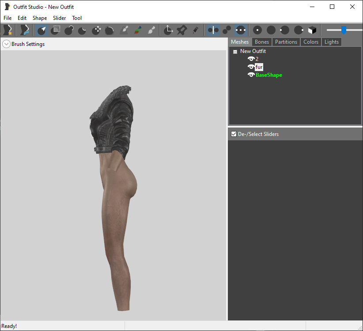Choose the Weight paint brush
The image size is (363, 331).
124,30
